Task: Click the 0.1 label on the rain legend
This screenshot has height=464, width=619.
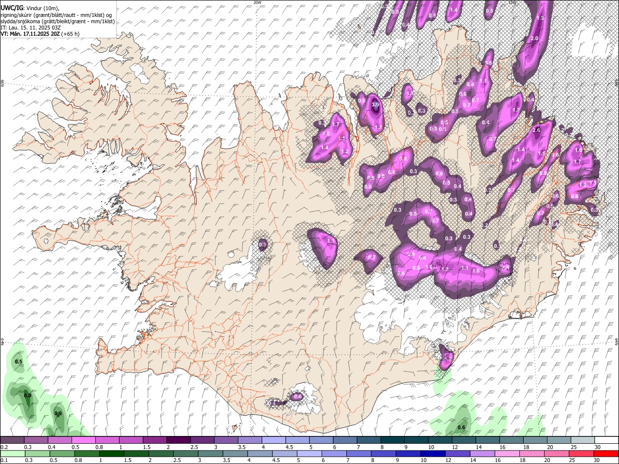Action: (x=4, y=461)
